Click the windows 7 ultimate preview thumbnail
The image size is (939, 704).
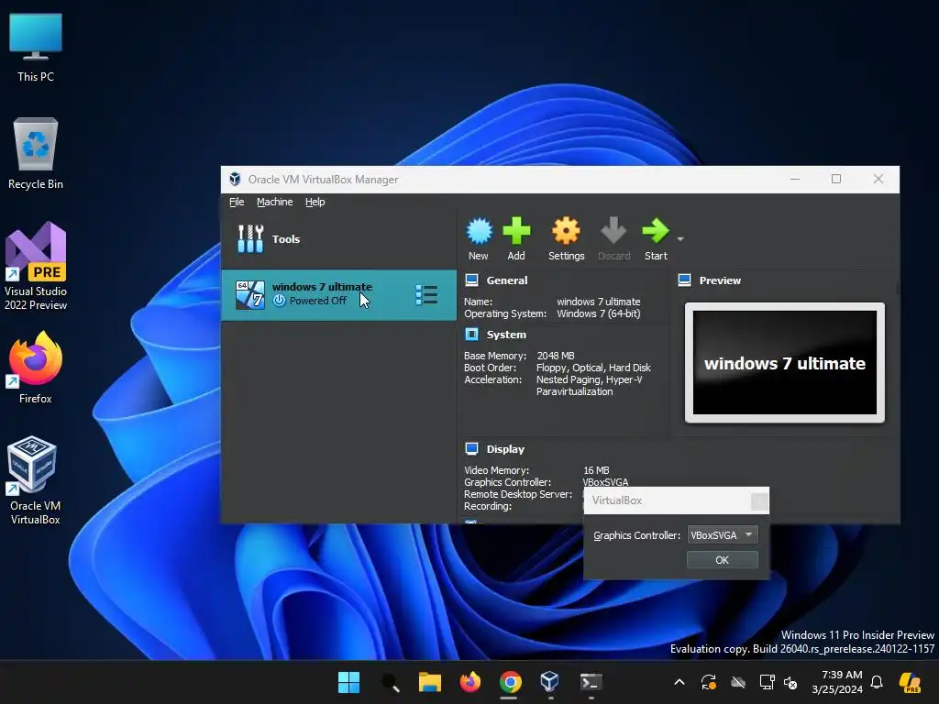tap(785, 362)
